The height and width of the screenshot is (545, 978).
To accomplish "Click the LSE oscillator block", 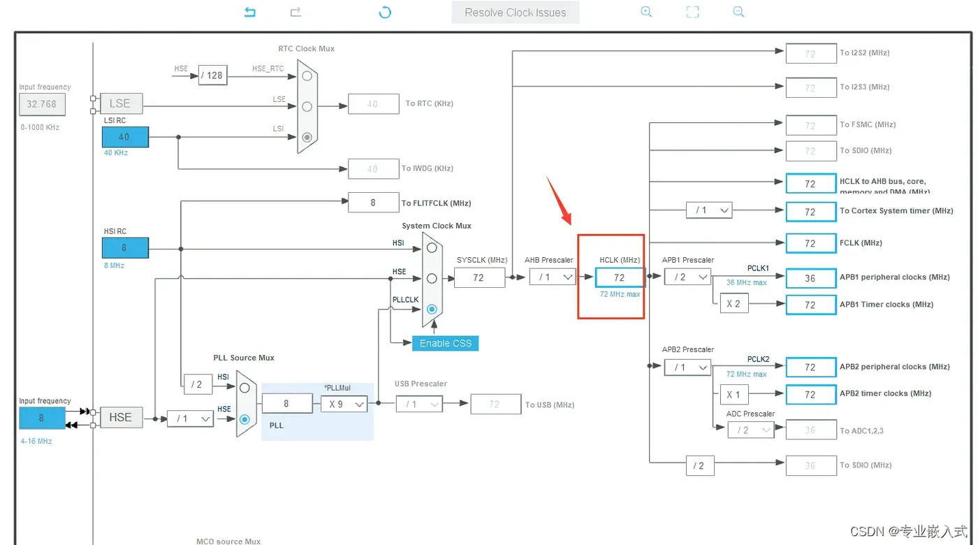I will pos(120,103).
